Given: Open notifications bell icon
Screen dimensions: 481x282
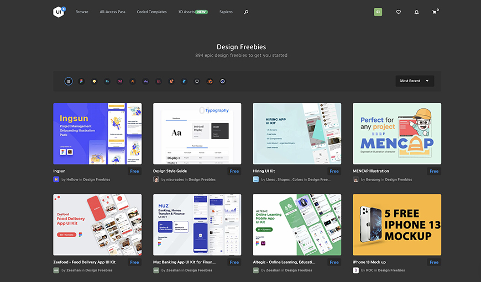Looking at the screenshot, I should [416, 12].
